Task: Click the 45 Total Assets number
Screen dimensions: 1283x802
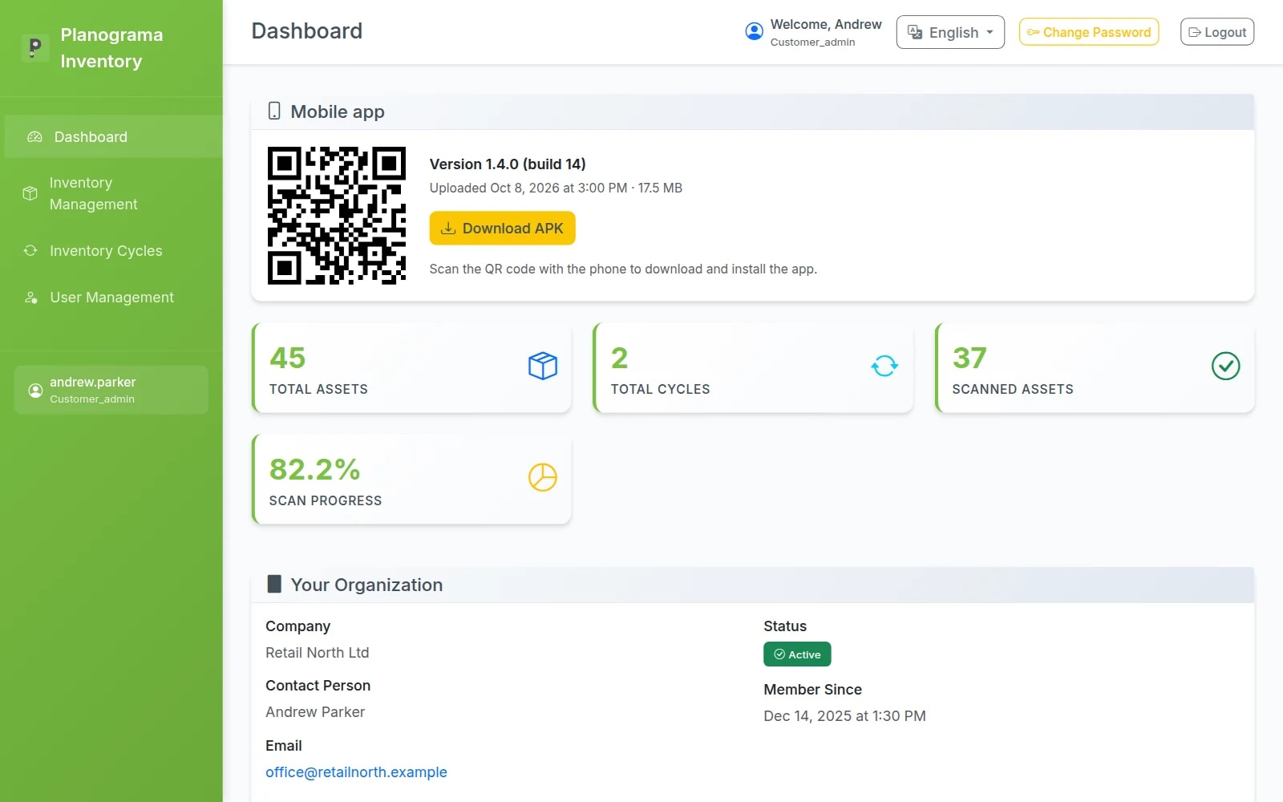Action: (288, 358)
